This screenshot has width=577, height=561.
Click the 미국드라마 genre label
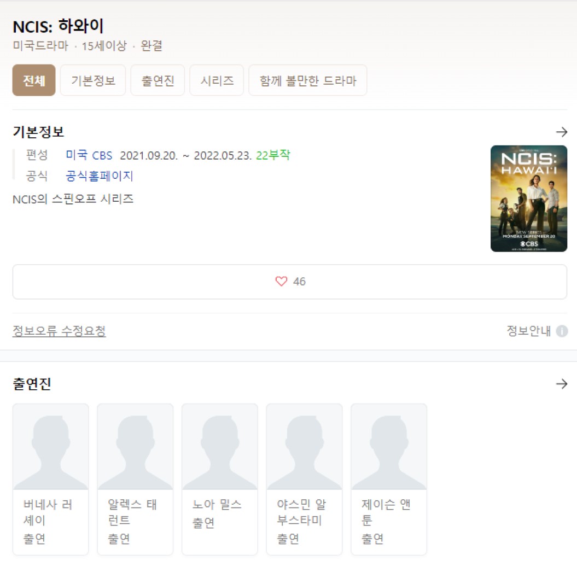(40, 45)
